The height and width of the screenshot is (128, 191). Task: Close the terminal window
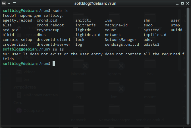(188, 3)
